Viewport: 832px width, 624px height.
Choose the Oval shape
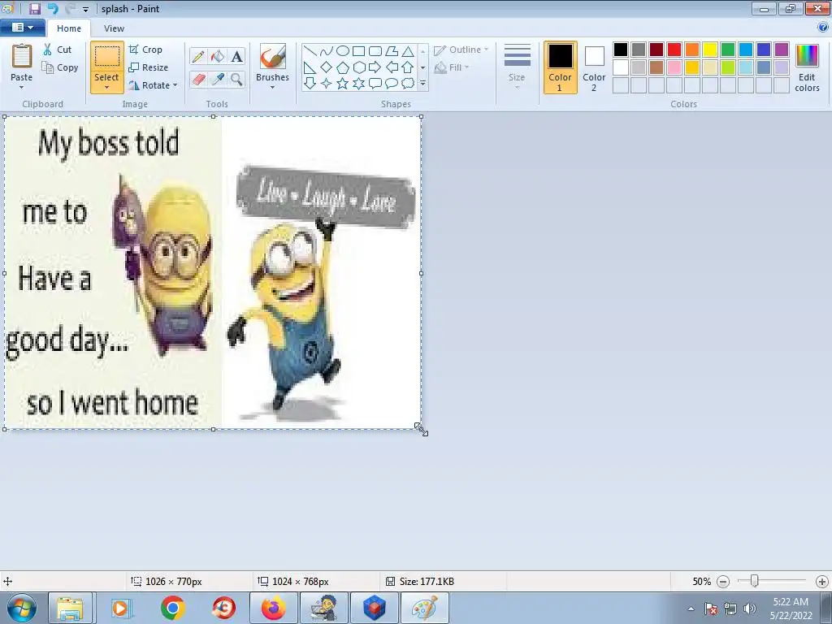point(343,51)
